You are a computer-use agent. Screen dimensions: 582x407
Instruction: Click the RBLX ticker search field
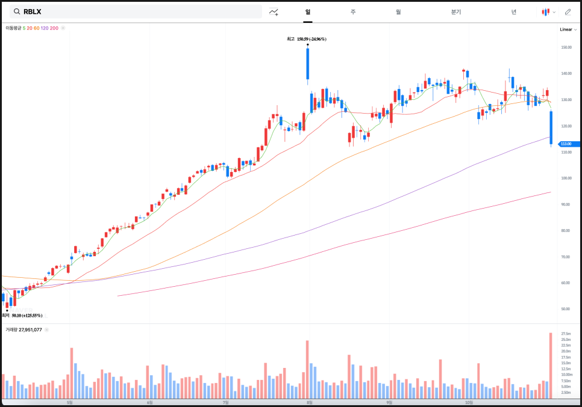[x=139, y=11]
